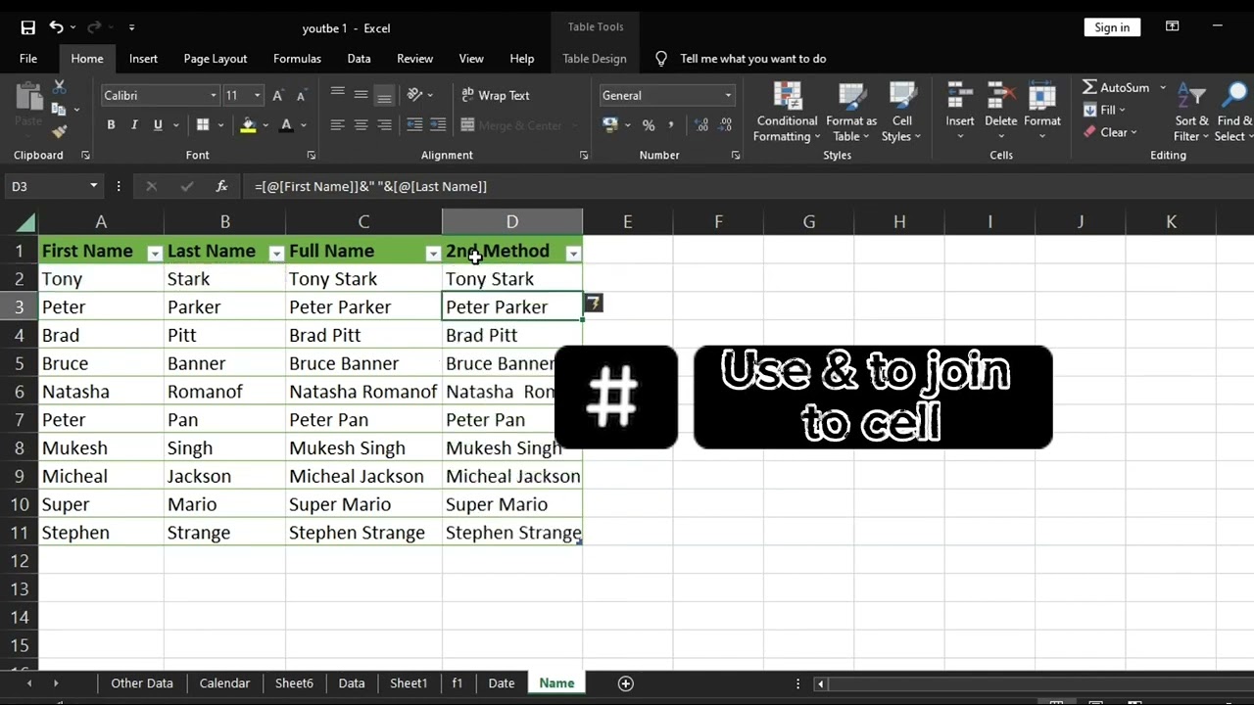Viewport: 1254px width, 705px height.
Task: Open the Last Name filter dropdown
Action: click(x=276, y=254)
